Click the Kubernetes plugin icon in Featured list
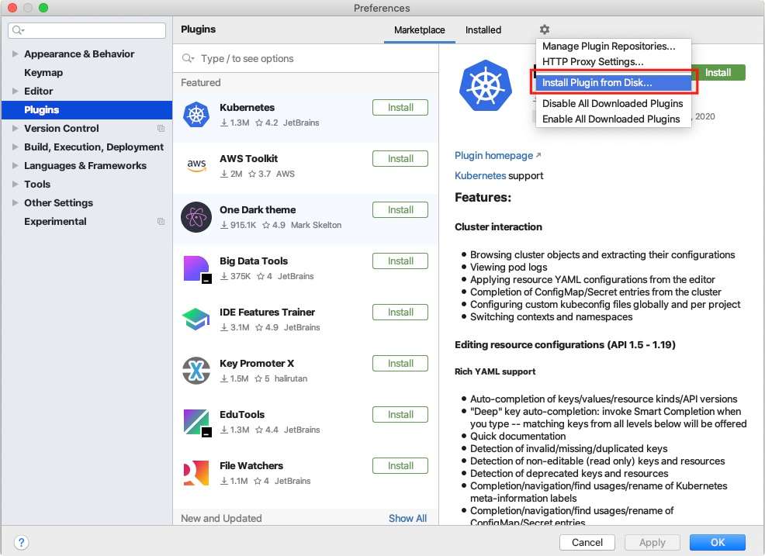 pos(196,115)
